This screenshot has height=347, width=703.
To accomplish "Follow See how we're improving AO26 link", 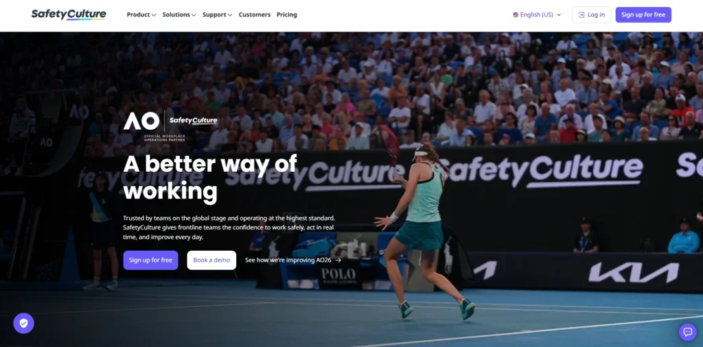I will click(x=293, y=260).
